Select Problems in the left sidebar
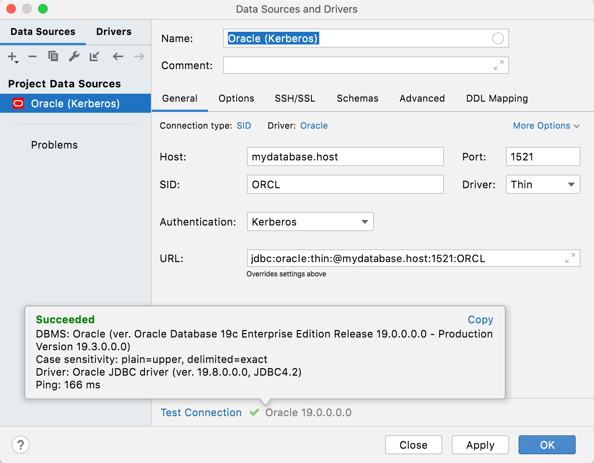Image resolution: width=594 pixels, height=463 pixels. coord(54,145)
